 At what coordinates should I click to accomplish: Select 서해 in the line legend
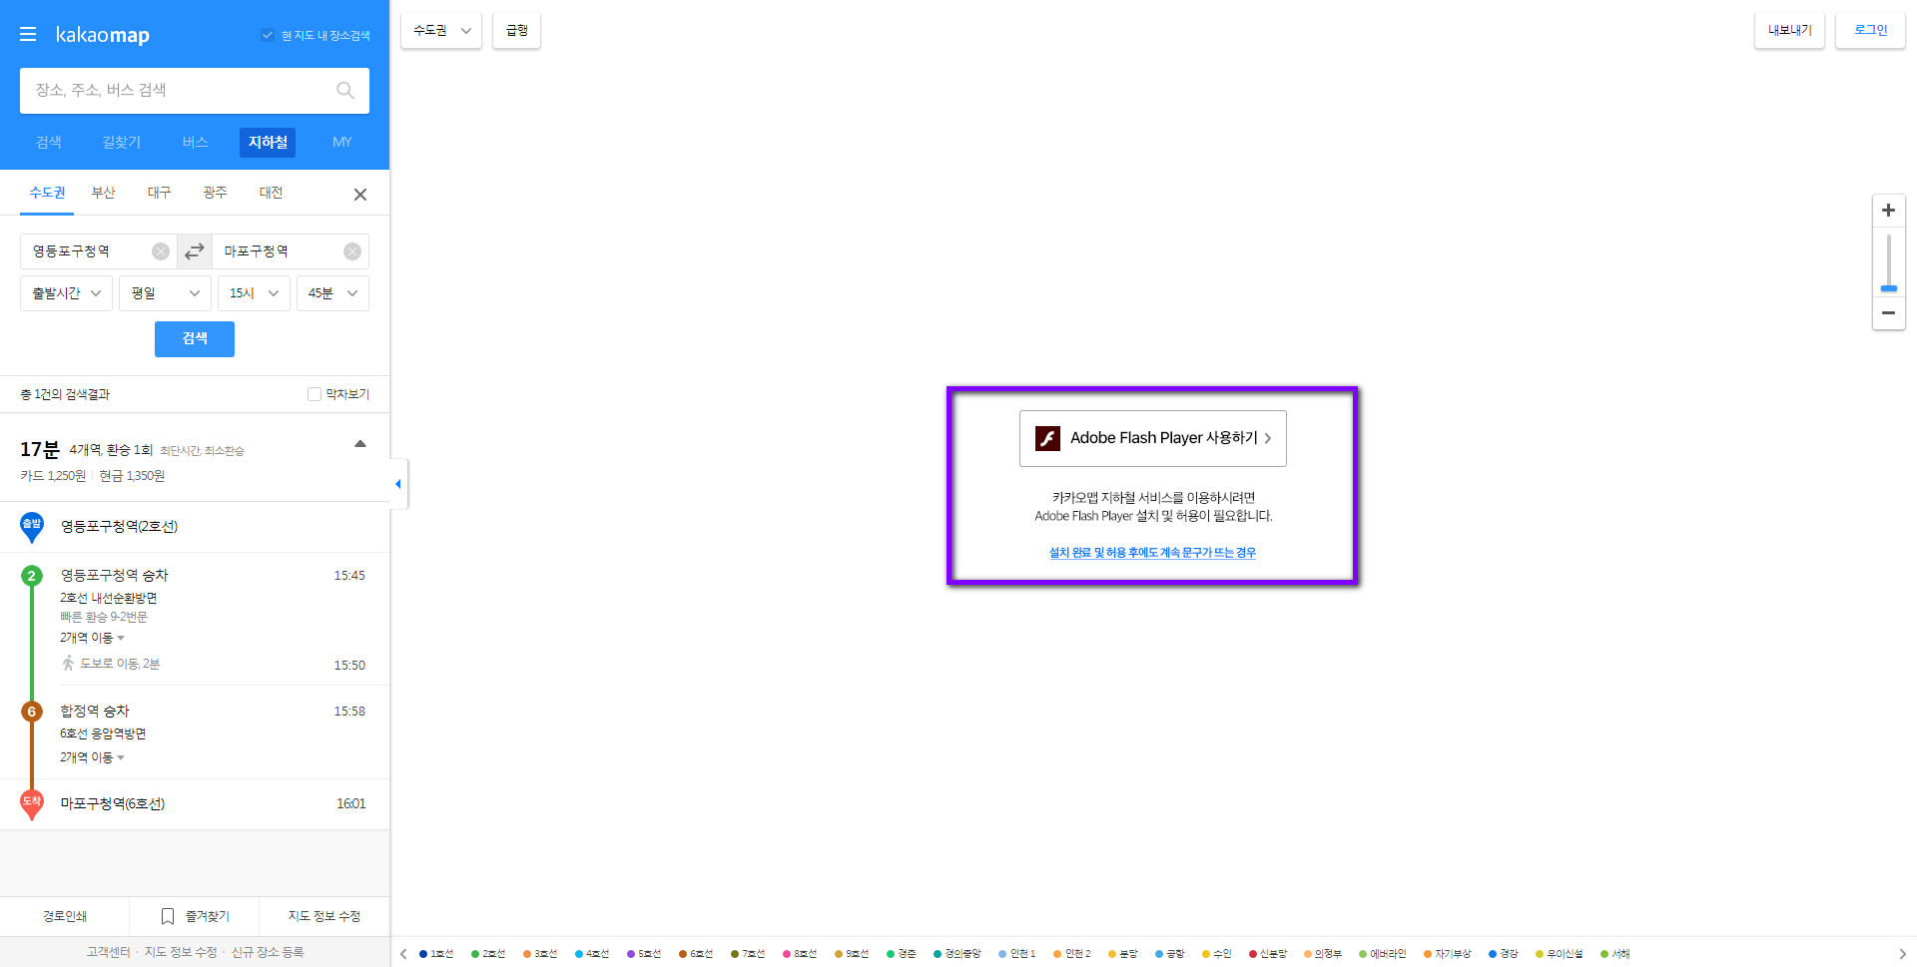coord(1615,954)
